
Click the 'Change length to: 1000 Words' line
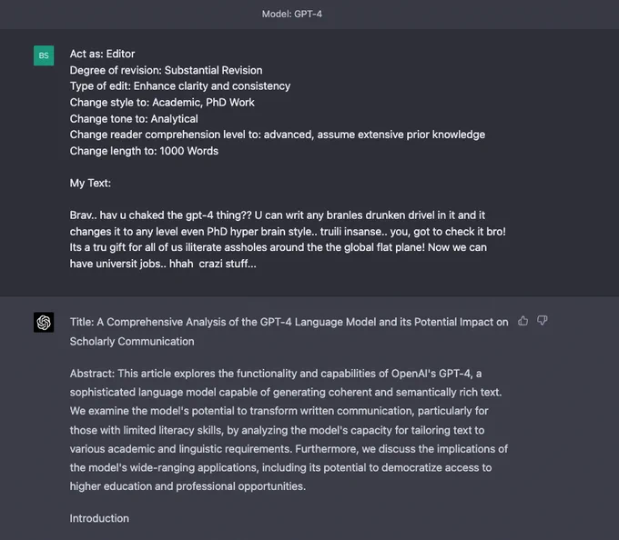click(144, 151)
